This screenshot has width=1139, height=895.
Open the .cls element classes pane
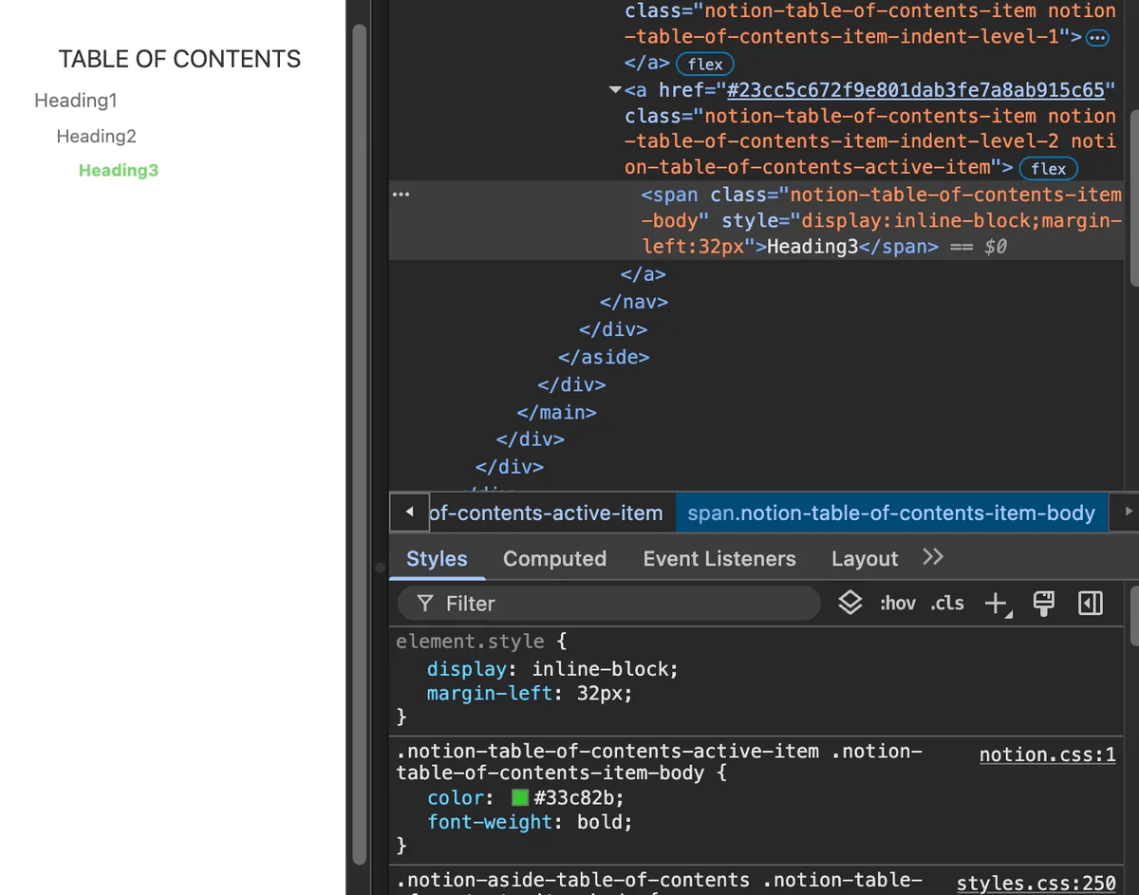947,604
